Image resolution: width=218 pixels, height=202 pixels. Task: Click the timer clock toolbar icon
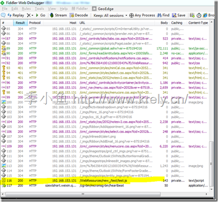click(199, 15)
